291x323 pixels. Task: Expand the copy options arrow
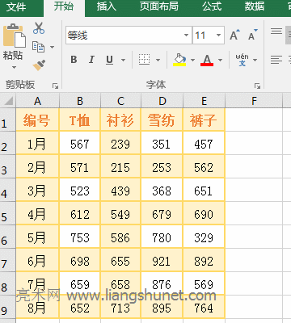point(52,47)
